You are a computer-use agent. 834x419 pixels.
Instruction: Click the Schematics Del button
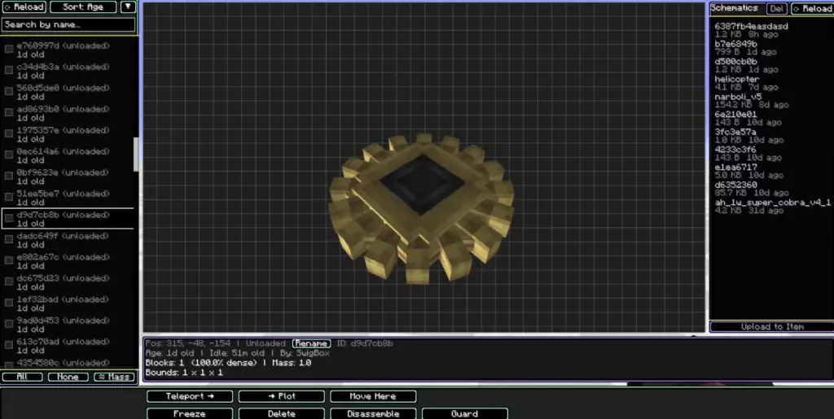(777, 8)
